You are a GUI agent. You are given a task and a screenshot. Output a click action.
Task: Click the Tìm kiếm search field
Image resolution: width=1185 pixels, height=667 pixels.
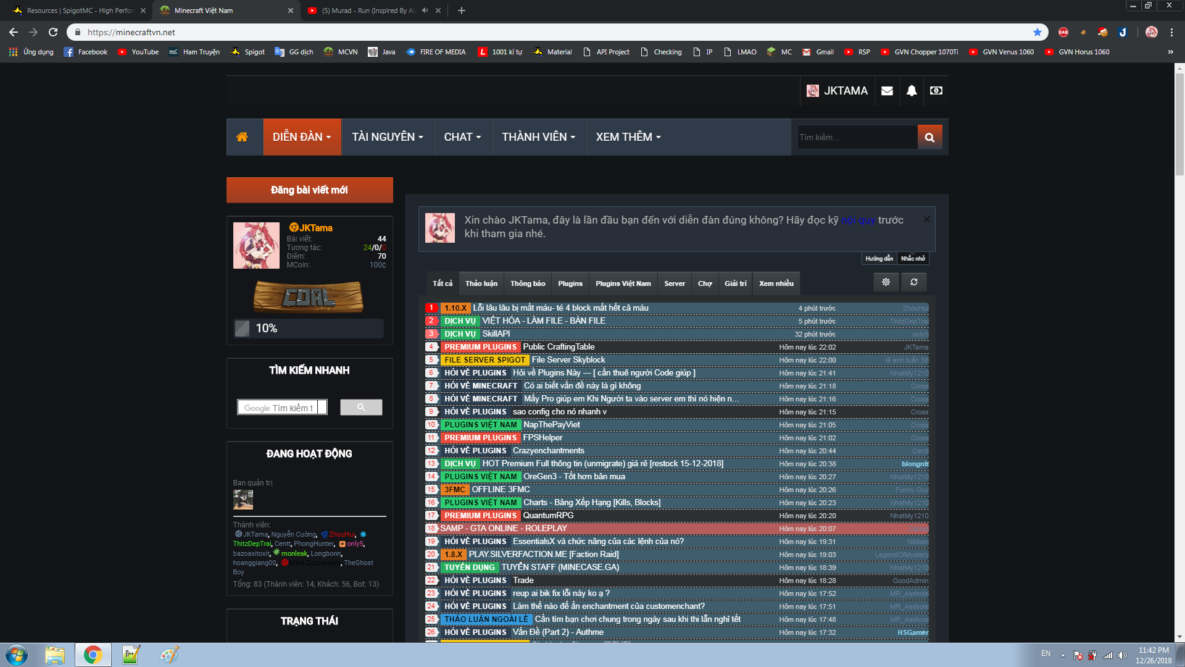click(856, 137)
